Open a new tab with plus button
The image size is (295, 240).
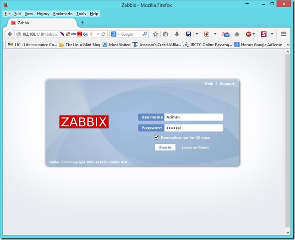pyautogui.click(x=82, y=23)
